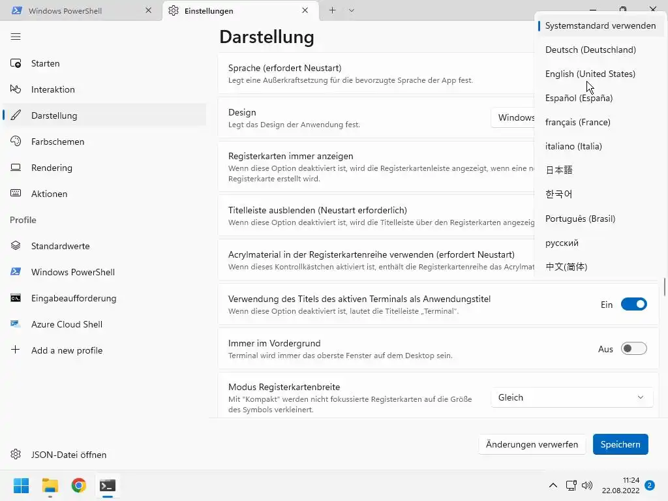The image size is (668, 501).
Task: Select italiano (Italia) language
Action: pyautogui.click(x=600, y=146)
